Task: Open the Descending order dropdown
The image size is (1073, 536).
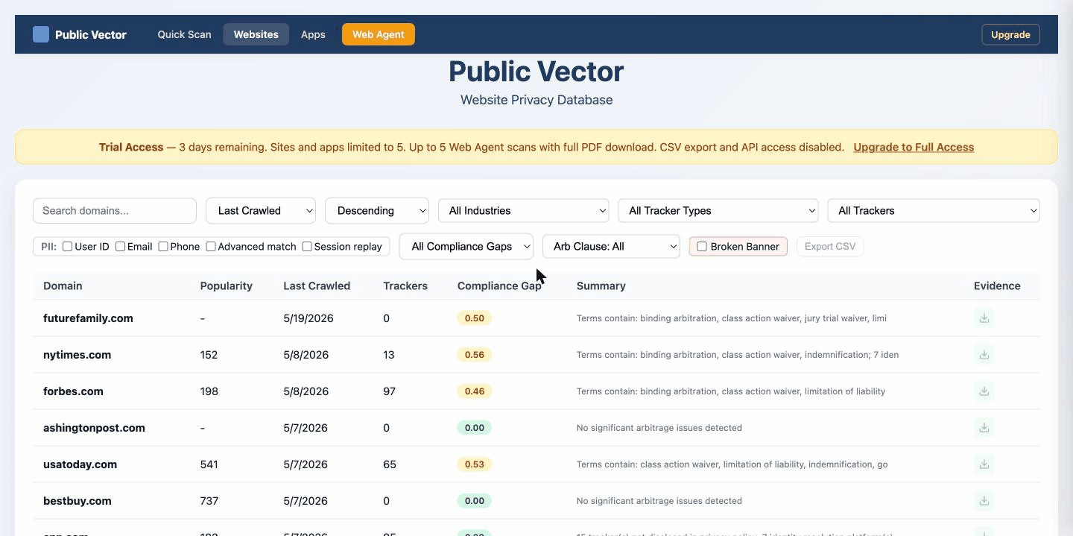Action: click(x=377, y=211)
